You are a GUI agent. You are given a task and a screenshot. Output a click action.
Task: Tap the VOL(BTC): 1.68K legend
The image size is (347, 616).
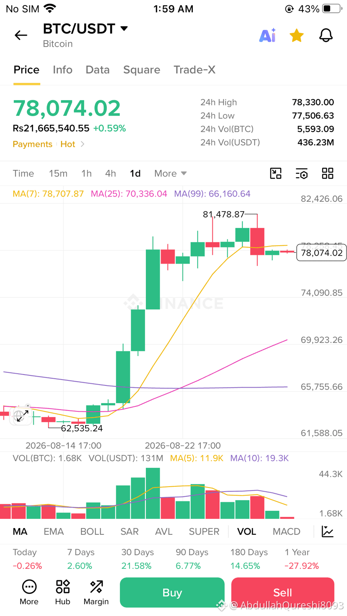click(47, 458)
